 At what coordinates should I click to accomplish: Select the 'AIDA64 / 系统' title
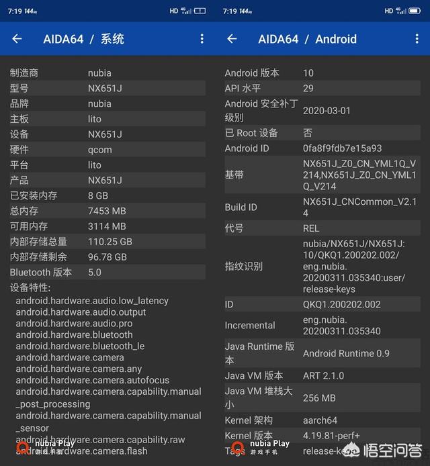click(x=83, y=39)
